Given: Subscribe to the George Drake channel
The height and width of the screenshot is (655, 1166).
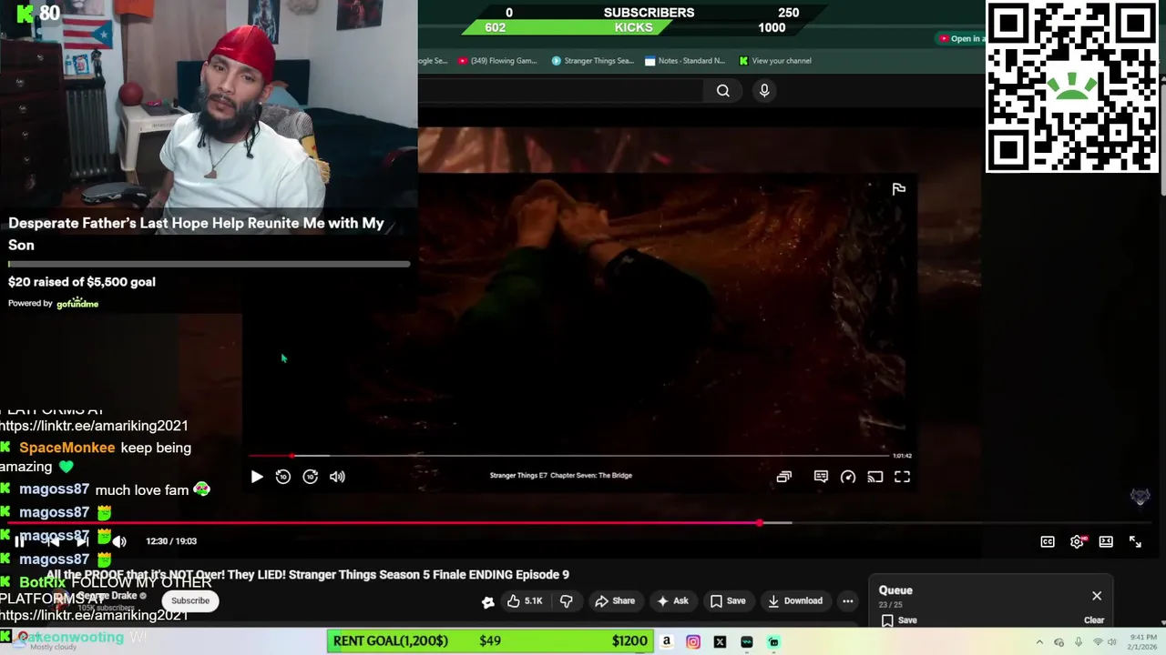Looking at the screenshot, I should (x=190, y=600).
